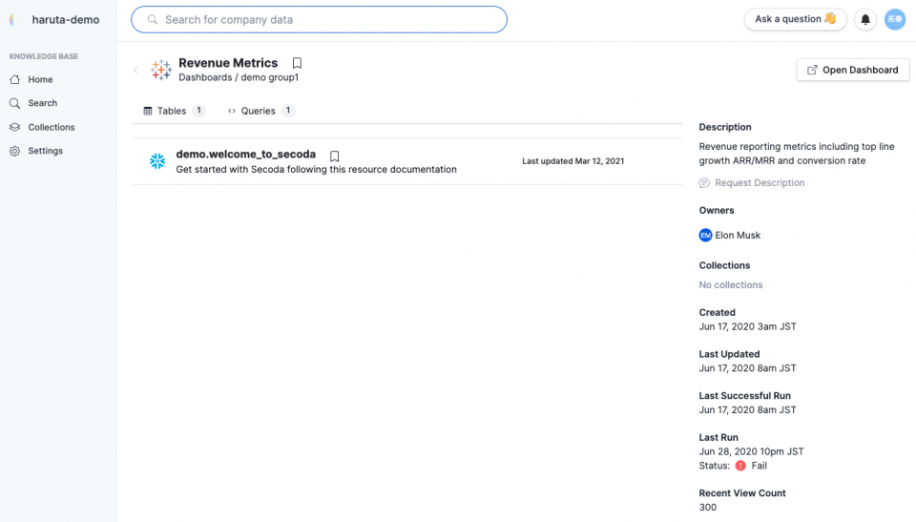
Task: Focus the Search for company data field
Action: 319,19
